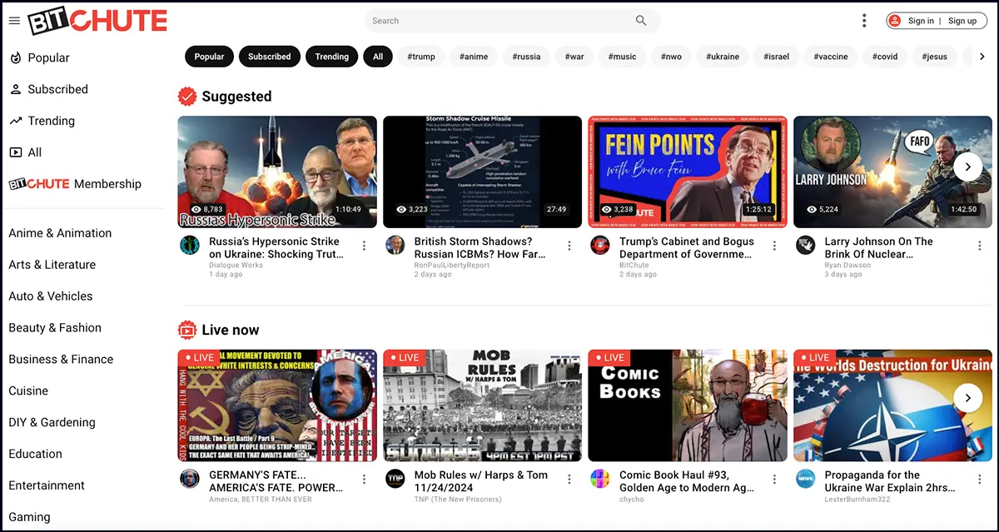Click the Sign in link

pyautogui.click(x=921, y=21)
